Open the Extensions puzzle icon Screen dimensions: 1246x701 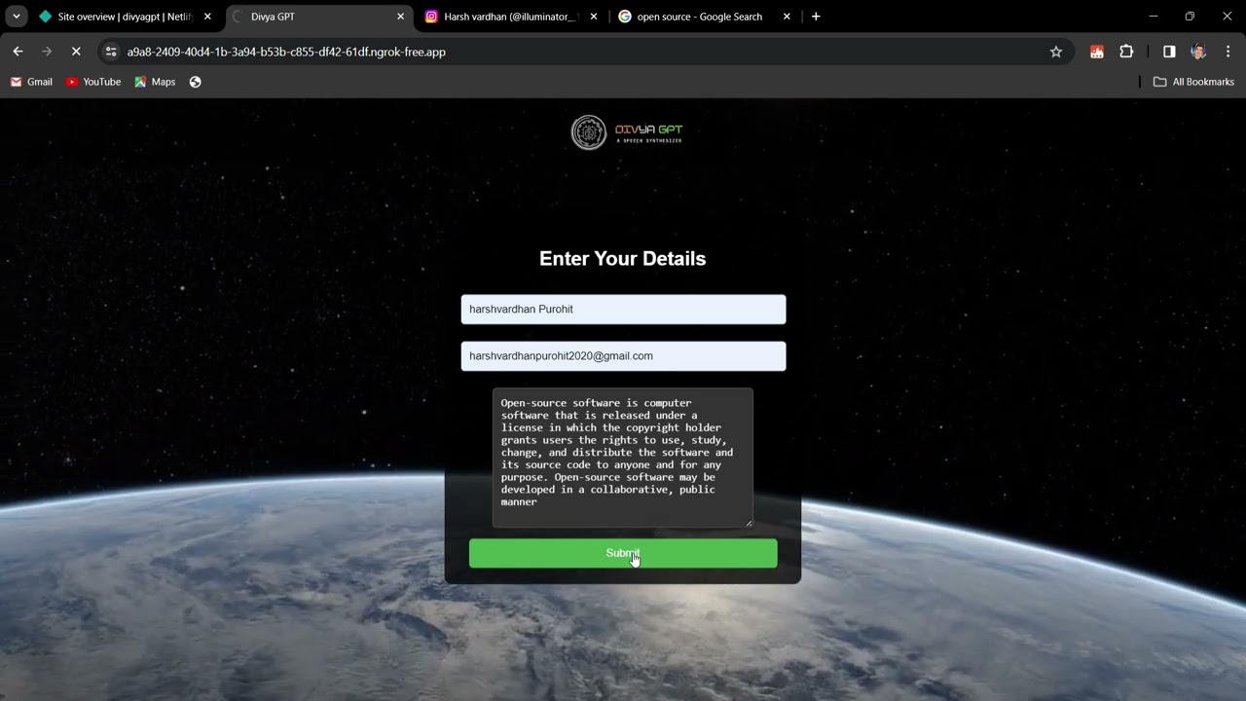click(x=1127, y=52)
